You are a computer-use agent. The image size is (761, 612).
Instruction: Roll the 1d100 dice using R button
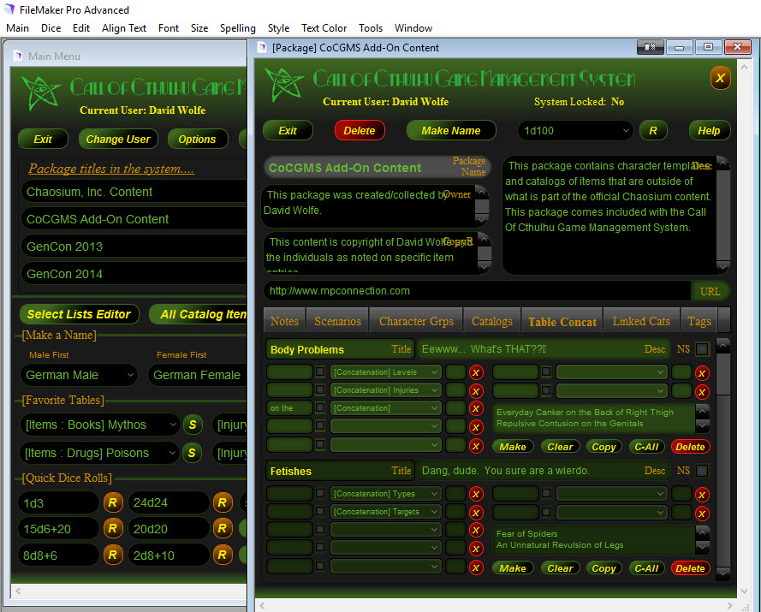coord(653,131)
